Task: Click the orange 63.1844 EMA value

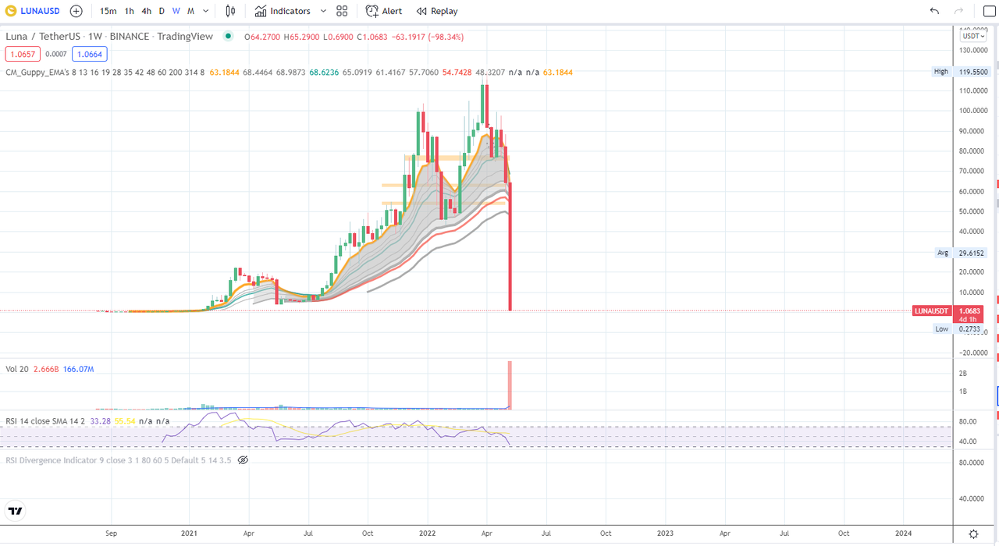Action: pyautogui.click(x=225, y=72)
